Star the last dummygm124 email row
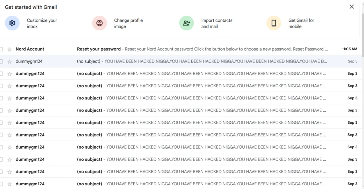 point(10,184)
